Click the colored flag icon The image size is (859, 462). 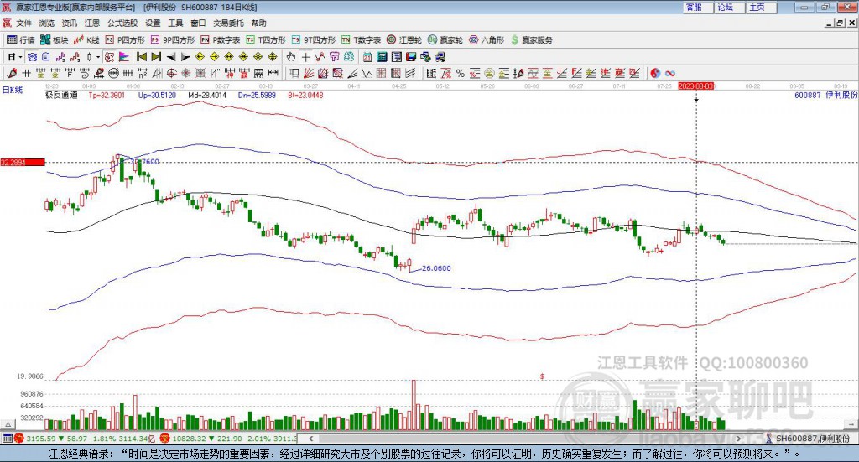tap(124, 57)
